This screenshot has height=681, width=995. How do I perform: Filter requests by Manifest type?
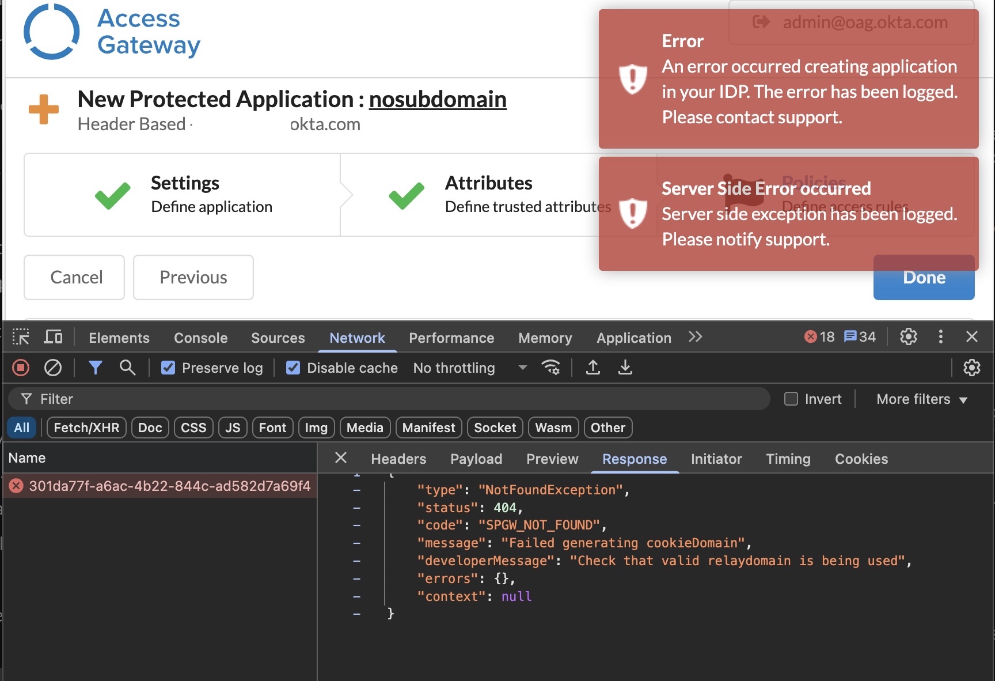[429, 427]
